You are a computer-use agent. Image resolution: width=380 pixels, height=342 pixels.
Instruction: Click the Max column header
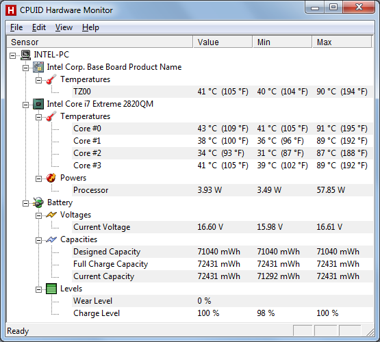342,42
